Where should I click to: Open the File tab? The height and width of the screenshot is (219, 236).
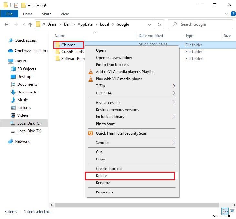(9, 14)
